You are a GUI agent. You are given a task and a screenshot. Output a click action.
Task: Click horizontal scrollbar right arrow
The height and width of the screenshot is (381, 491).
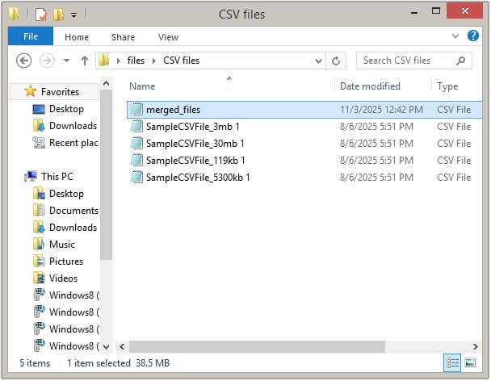(x=476, y=346)
